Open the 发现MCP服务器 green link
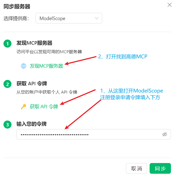 46,66
